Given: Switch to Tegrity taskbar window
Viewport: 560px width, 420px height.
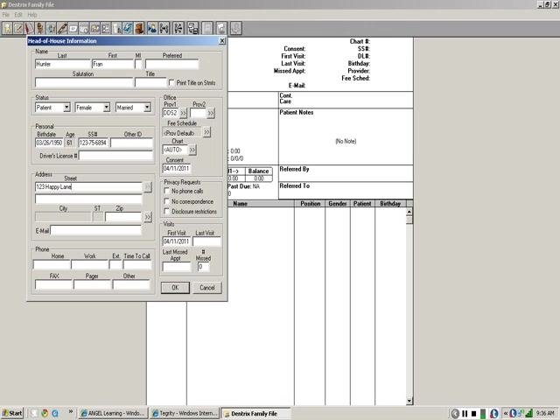Looking at the screenshot, I should pyautogui.click(x=185, y=413).
